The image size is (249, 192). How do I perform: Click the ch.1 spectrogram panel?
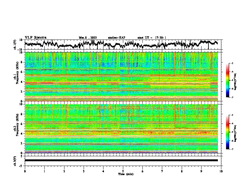[x=121, y=77]
